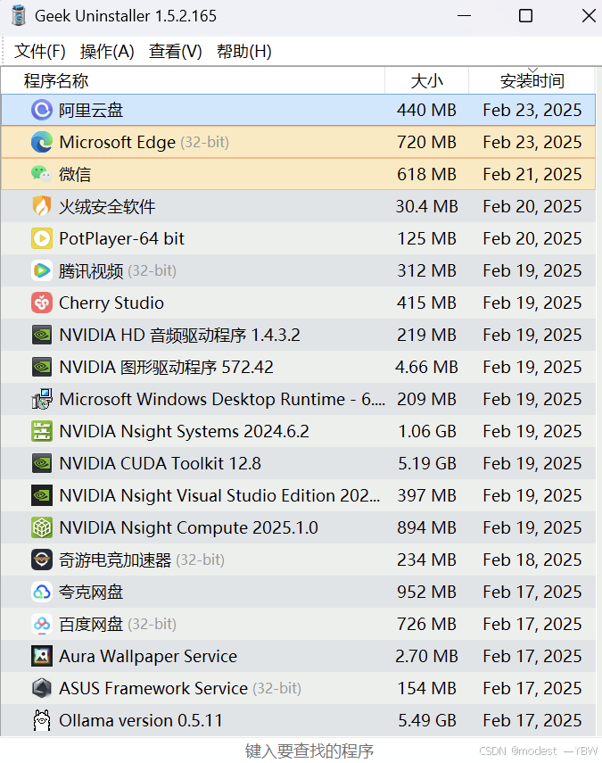Select NVIDIA HD 音频驱动程序 1.4.3.2 name
The image size is (602, 763).
tap(179, 335)
